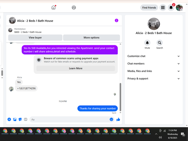Open the Windows notification center icon
Image resolution: width=188 pixels, height=141 pixels.
[x=183, y=134]
